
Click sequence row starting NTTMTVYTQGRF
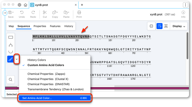[92, 49]
